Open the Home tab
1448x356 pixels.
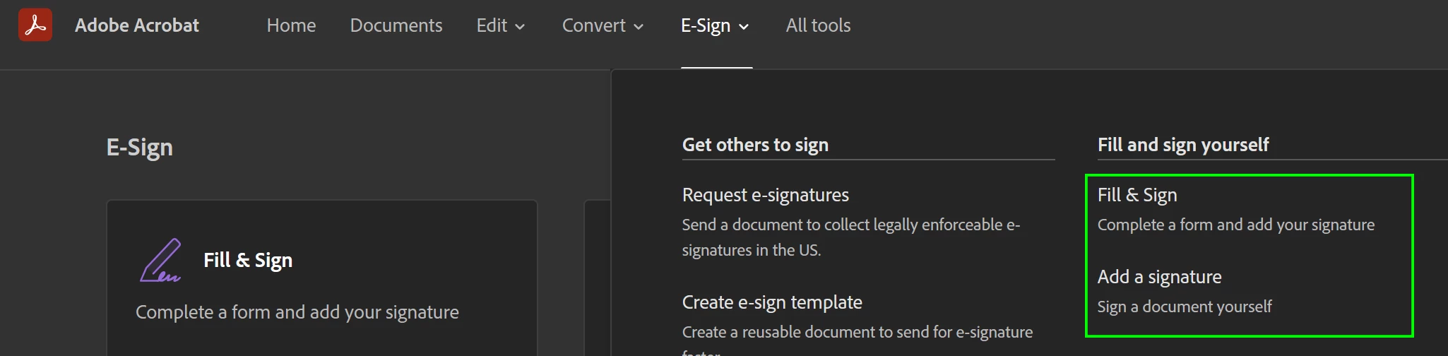291,25
